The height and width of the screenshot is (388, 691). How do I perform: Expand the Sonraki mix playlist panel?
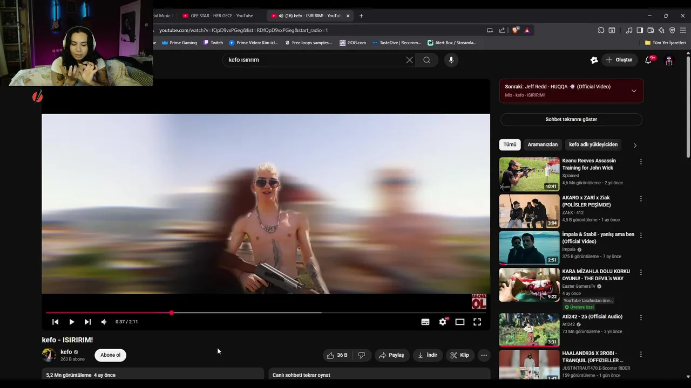634,91
